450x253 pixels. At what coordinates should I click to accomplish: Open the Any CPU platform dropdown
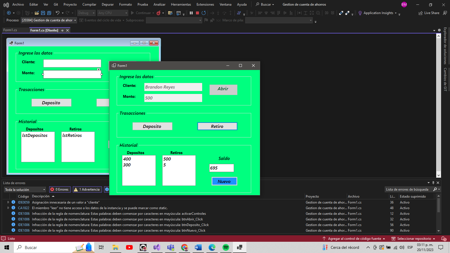(112, 13)
